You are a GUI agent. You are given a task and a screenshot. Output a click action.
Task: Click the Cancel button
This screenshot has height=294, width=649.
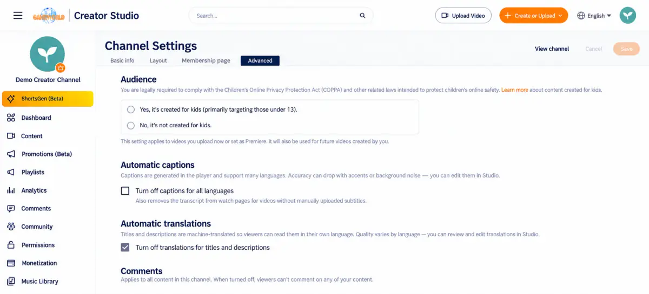(593, 49)
